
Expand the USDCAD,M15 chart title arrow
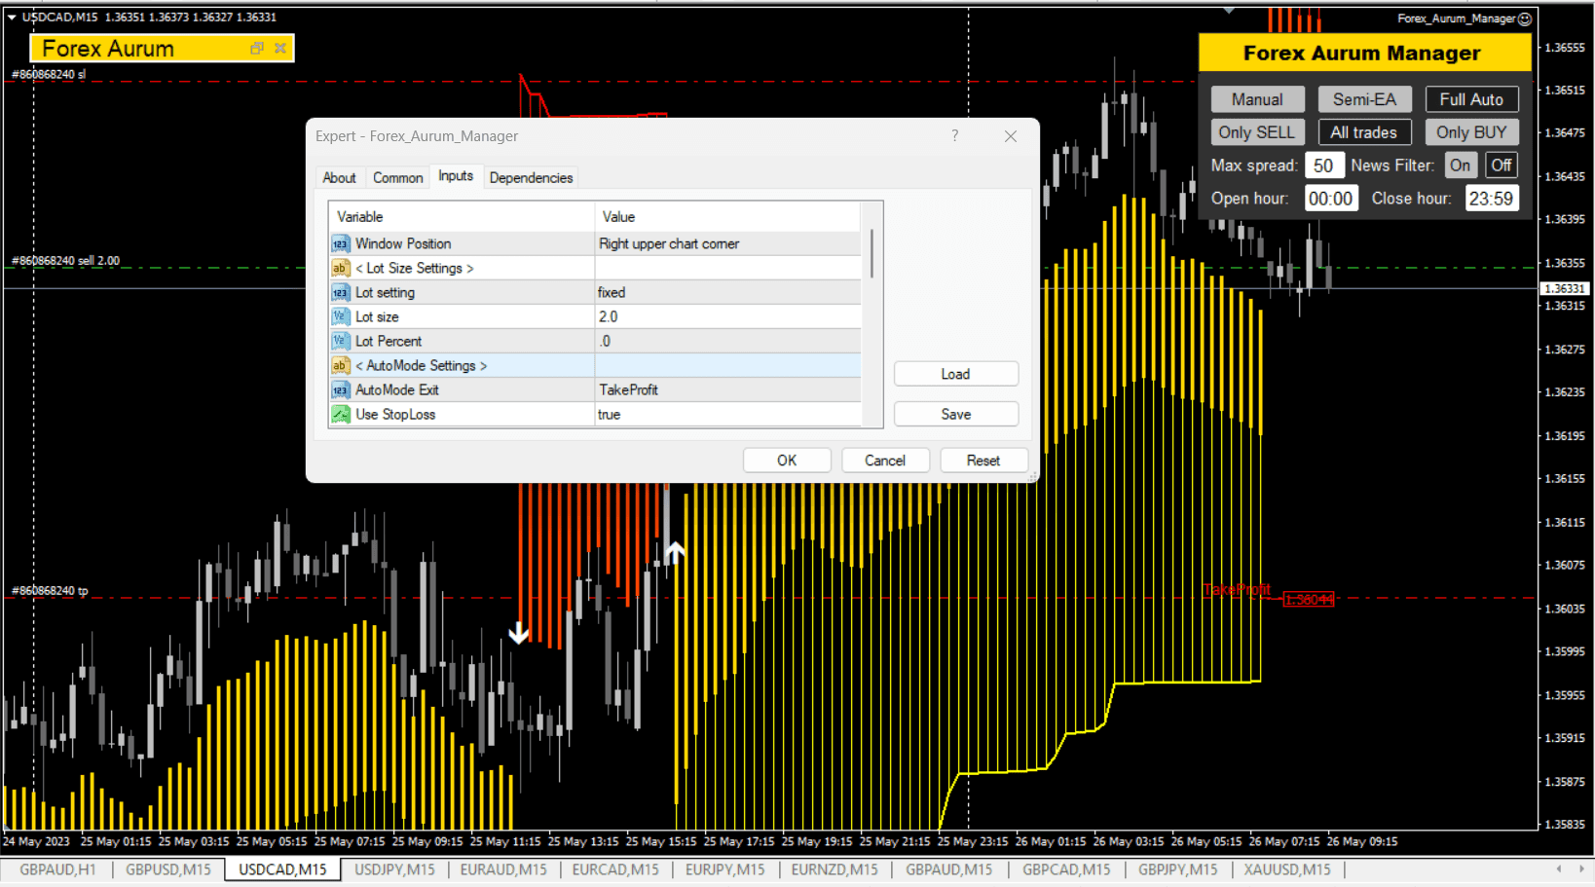pyautogui.click(x=12, y=18)
